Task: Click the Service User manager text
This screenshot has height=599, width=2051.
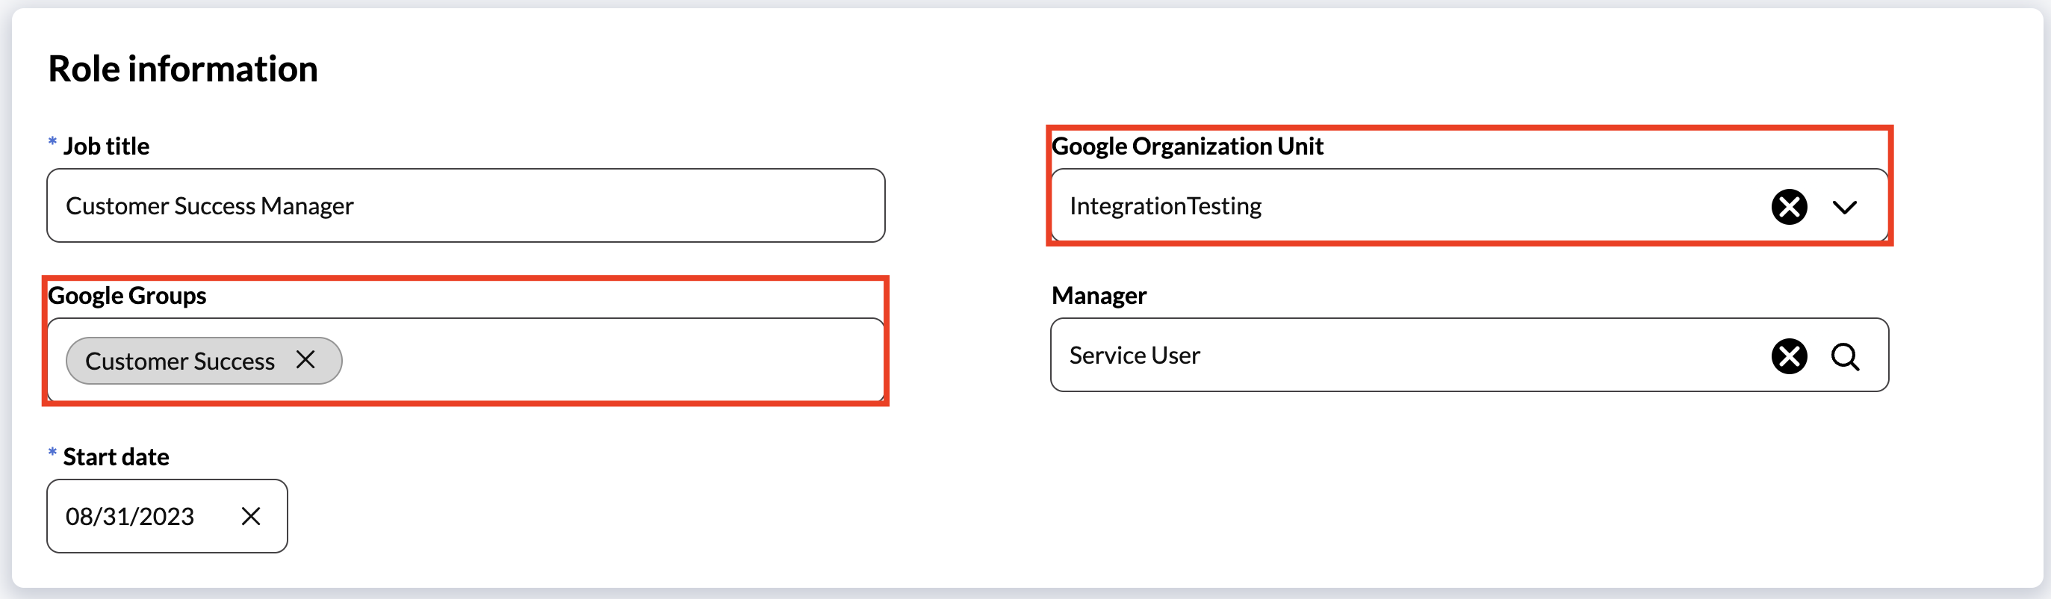Action: tap(1134, 356)
